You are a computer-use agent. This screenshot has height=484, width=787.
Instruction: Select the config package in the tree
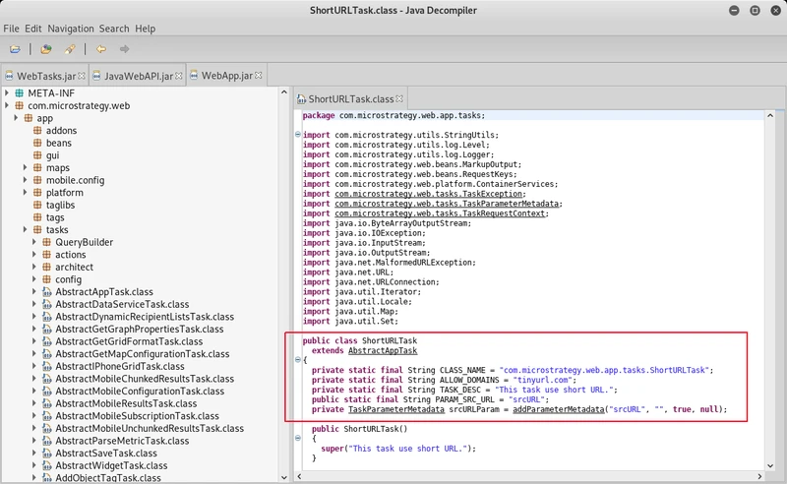[68, 279]
